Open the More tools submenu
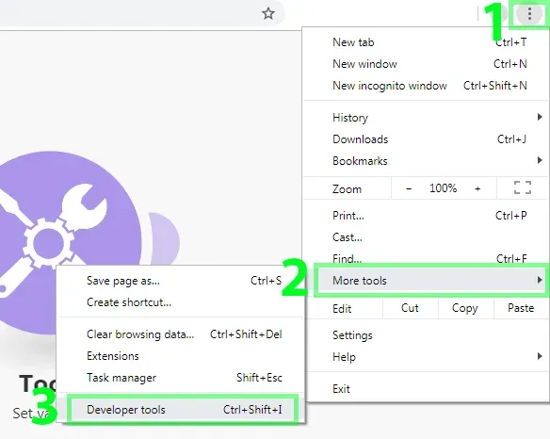This screenshot has width=550, height=439. pos(431,281)
